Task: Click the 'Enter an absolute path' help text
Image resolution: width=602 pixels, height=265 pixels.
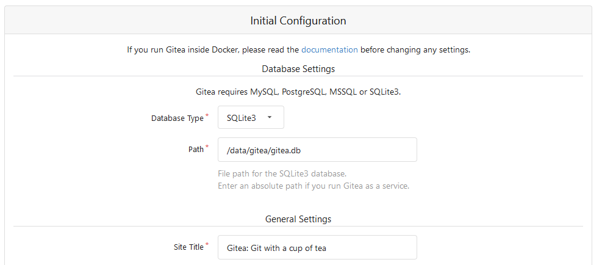Action: click(x=313, y=186)
